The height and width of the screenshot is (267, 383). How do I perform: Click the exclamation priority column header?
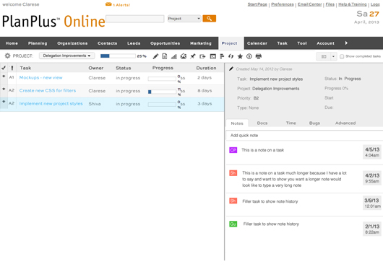pos(12,68)
